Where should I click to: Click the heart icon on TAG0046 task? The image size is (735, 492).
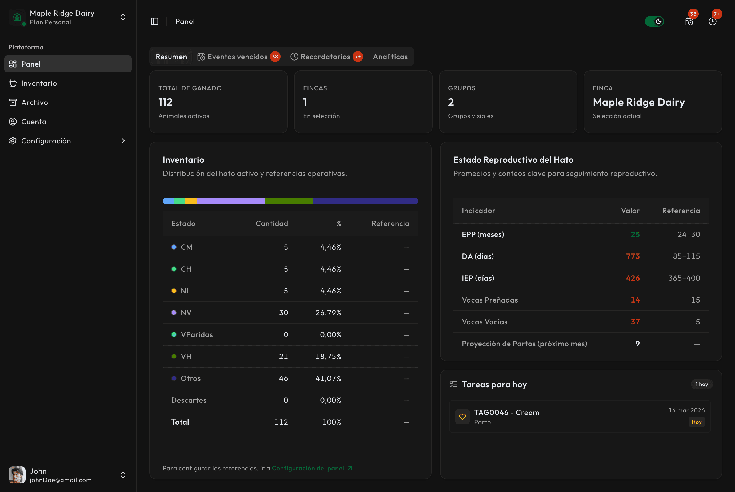coord(462,416)
